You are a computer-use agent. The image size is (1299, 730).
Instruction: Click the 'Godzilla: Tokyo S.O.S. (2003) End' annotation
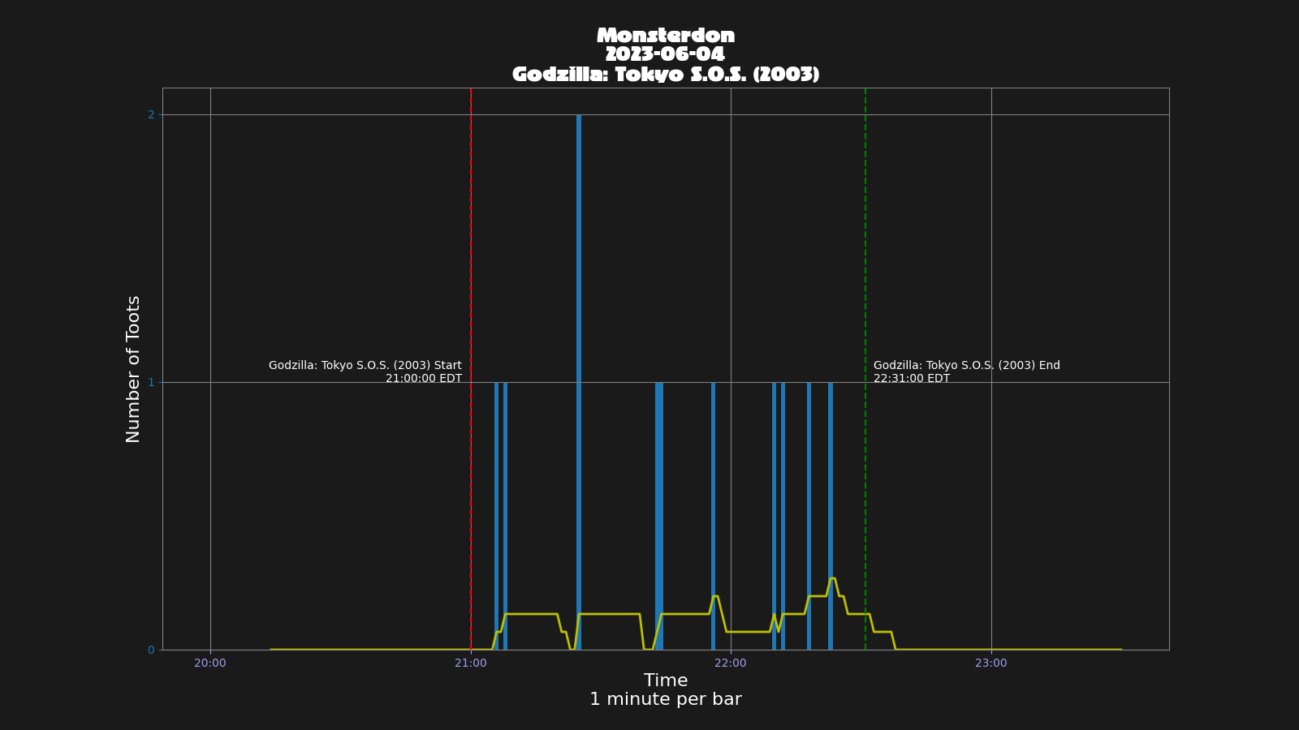[967, 366]
